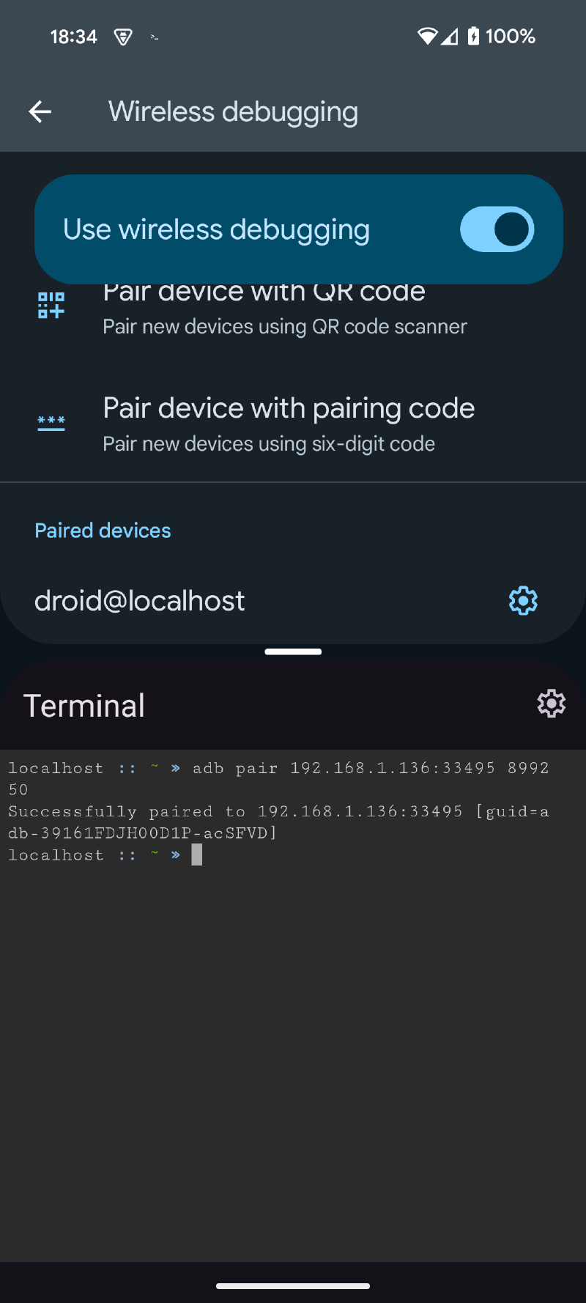This screenshot has width=586, height=1303.
Task: Tap the terminal command prompt cursor
Action: (196, 854)
